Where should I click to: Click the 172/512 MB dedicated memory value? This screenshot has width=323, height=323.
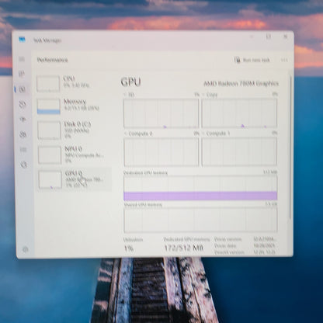pyautogui.click(x=184, y=248)
